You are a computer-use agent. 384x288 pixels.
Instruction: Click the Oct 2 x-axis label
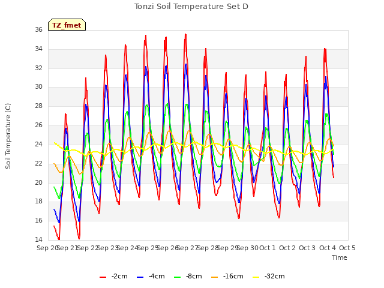(x=287, y=248)
